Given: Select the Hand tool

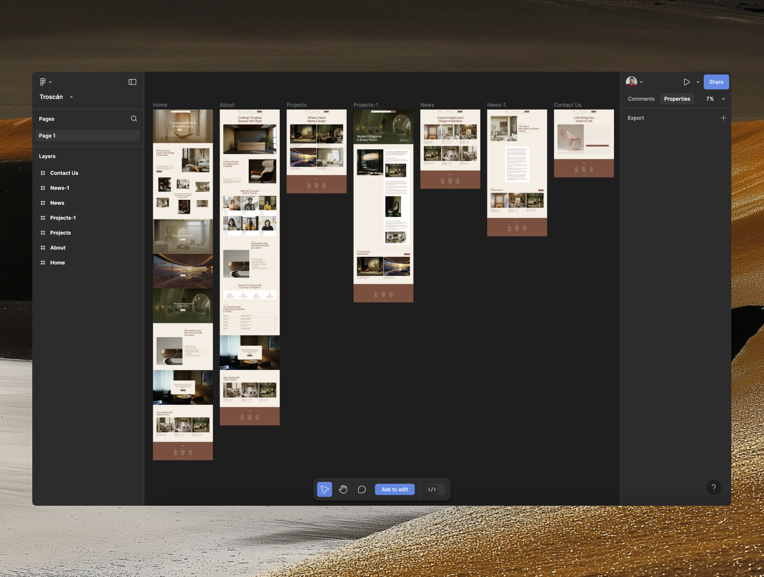Looking at the screenshot, I should click(343, 489).
